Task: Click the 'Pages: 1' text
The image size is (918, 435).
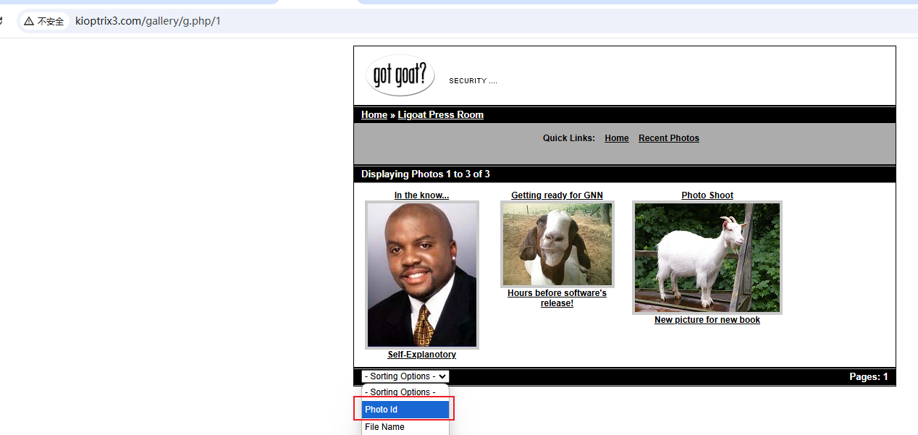Action: pos(869,377)
